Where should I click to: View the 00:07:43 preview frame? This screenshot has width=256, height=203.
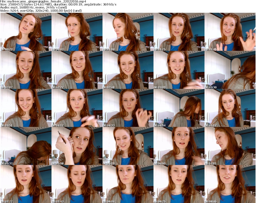click(x=77, y=184)
